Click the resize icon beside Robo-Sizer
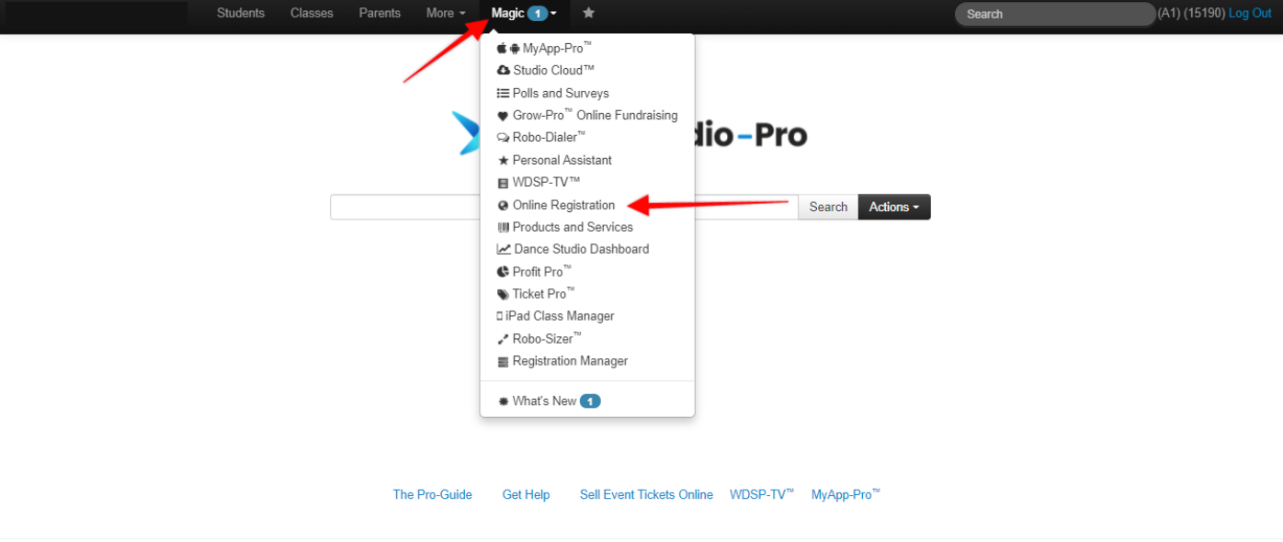Screen dimensions: 1283x542 pyautogui.click(x=503, y=339)
